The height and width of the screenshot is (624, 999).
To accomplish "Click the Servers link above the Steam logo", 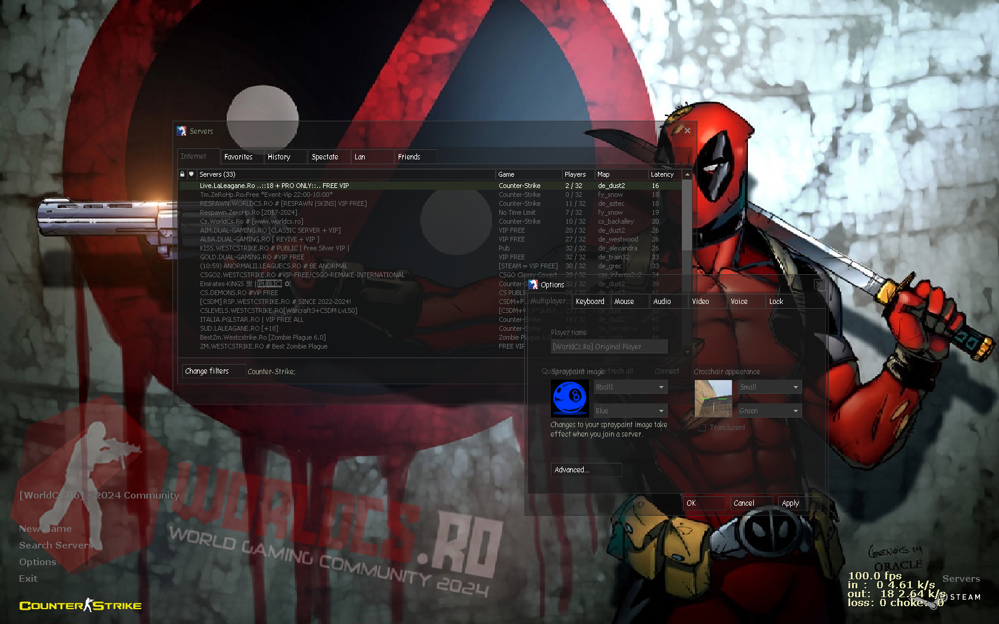I will click(x=961, y=579).
